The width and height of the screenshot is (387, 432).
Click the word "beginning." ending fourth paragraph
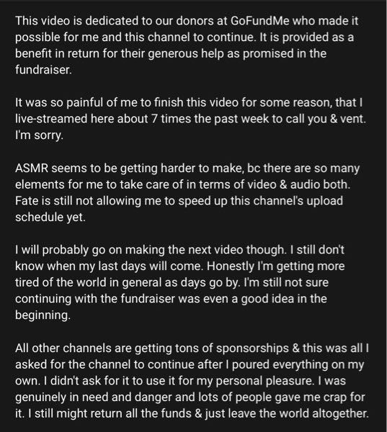43,315
